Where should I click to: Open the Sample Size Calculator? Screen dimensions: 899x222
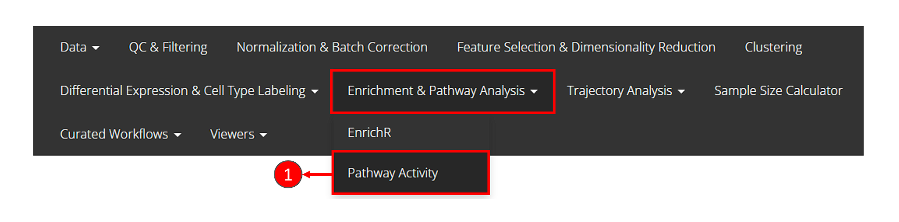pos(778,91)
